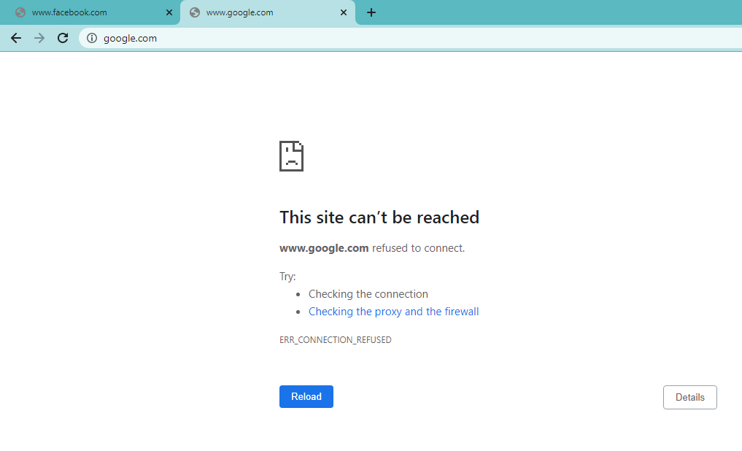Focus the address bar showing google.com
742x451 pixels.
tap(411, 39)
